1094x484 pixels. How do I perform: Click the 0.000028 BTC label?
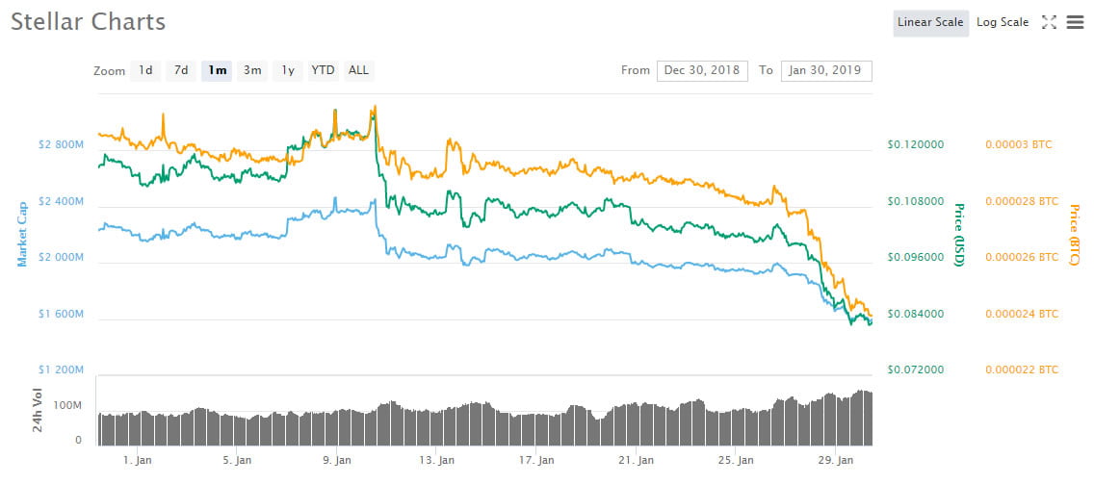click(1022, 201)
